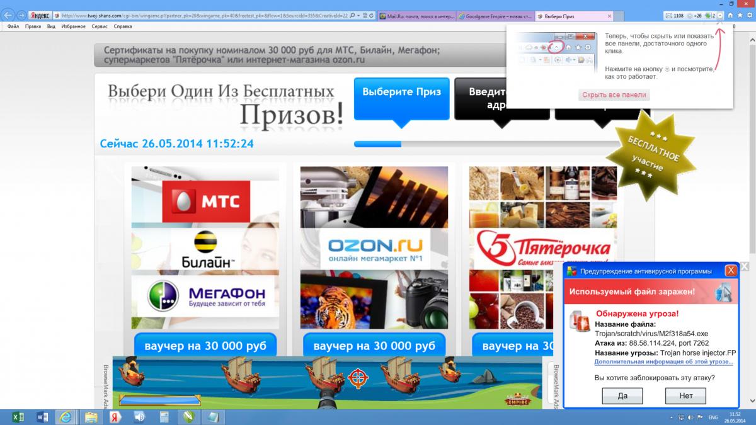This screenshot has height=425, width=756.
Task: Open the Правка menu
Action: click(x=33, y=26)
